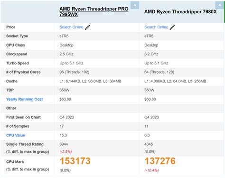Select the 137276 CPU Mark score
This screenshot has height=178, width=225.
[x=160, y=161]
